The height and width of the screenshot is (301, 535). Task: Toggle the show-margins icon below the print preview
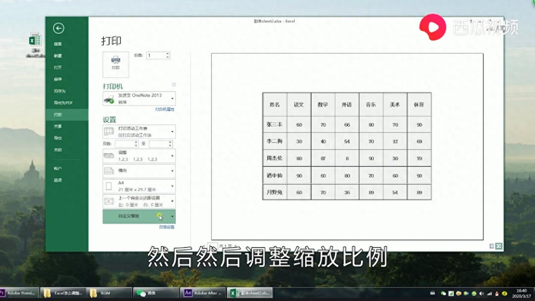coord(491,246)
